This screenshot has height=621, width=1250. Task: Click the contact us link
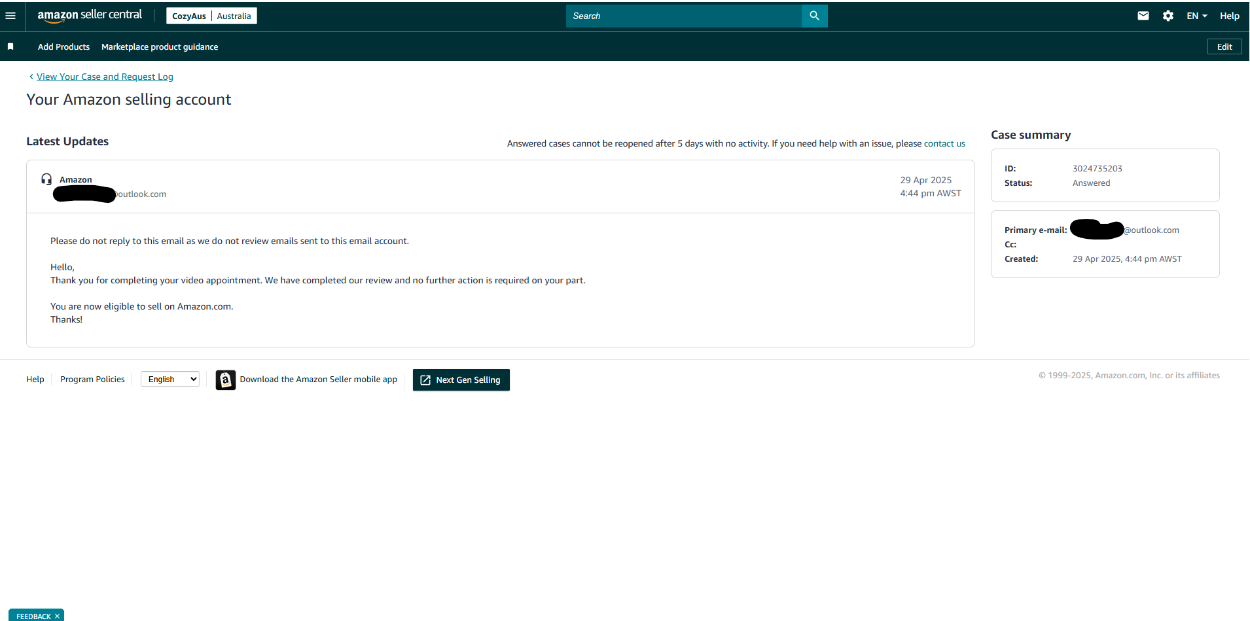pos(944,143)
